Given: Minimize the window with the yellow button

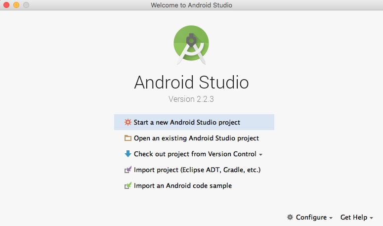Looking at the screenshot, I should coord(16,5).
